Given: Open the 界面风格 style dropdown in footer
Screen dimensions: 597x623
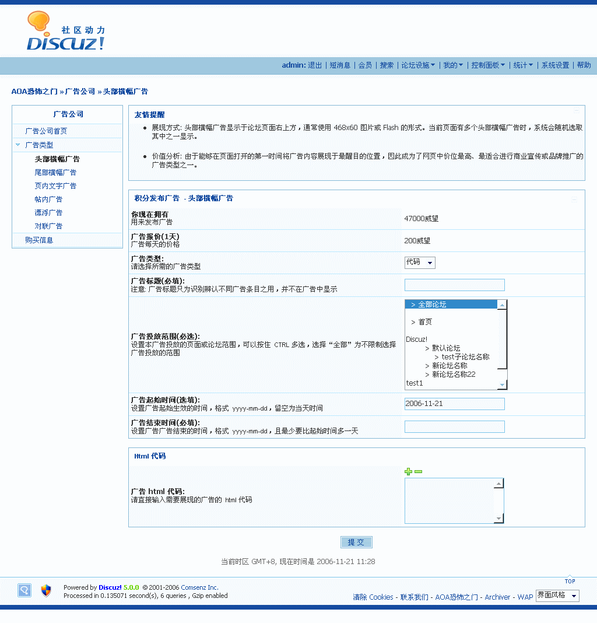Looking at the screenshot, I should [x=557, y=596].
